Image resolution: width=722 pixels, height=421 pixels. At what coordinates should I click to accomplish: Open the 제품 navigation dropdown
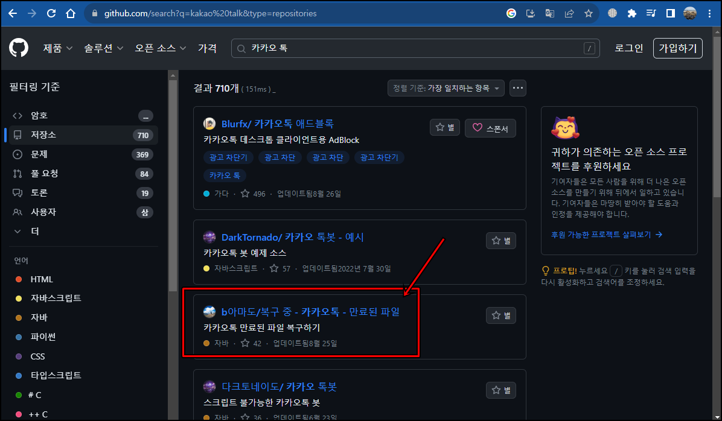pyautogui.click(x=57, y=48)
